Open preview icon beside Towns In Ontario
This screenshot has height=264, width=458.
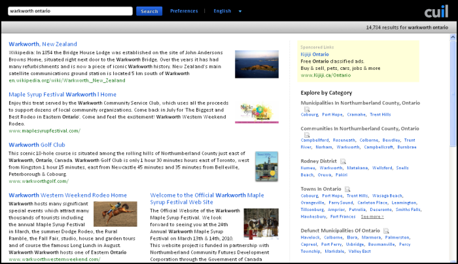(x=347, y=189)
